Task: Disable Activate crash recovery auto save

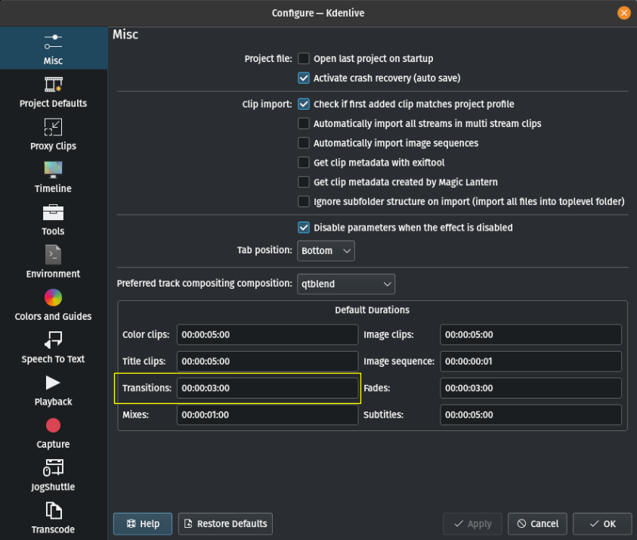Action: [303, 77]
